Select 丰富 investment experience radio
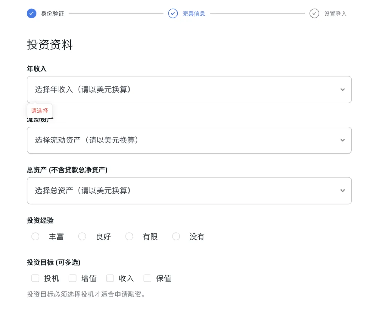This screenshot has height=315, width=373. tap(36, 237)
